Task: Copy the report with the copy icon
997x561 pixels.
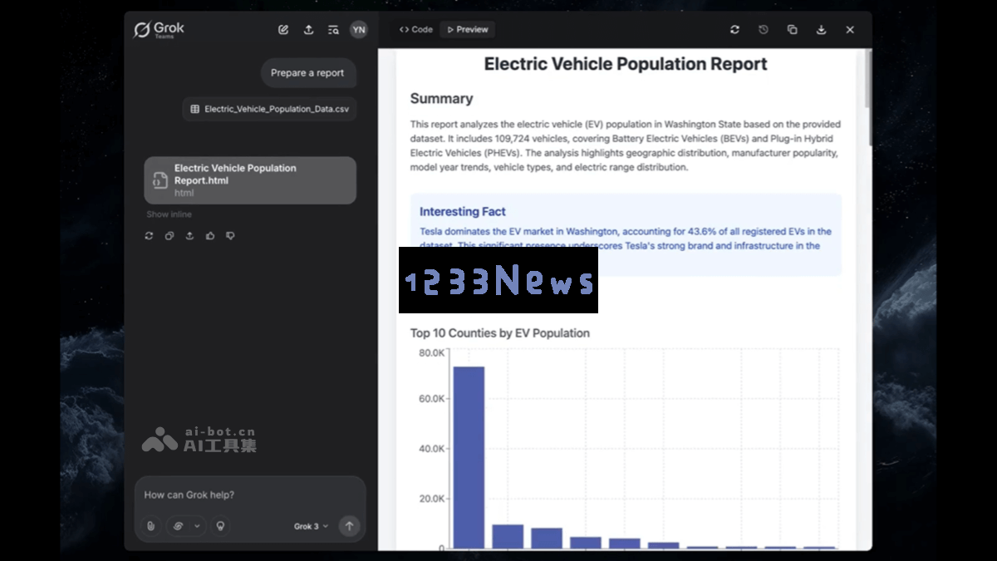Action: [792, 29]
